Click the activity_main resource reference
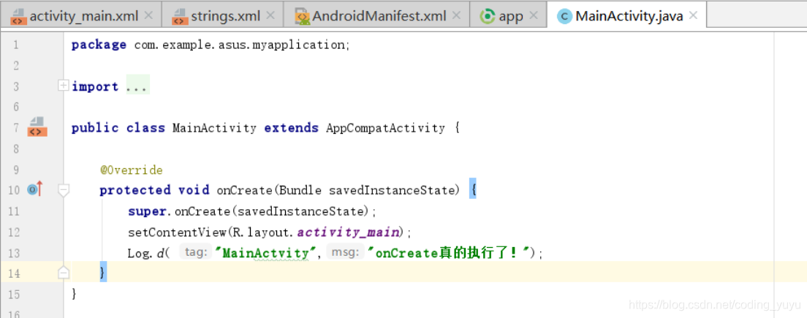This screenshot has width=807, height=318. (x=349, y=232)
